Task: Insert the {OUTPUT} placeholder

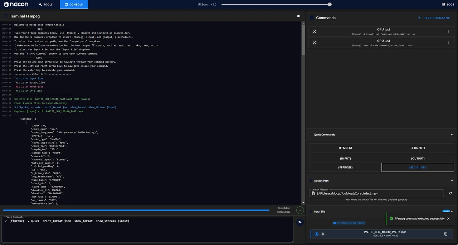Action: click(x=418, y=158)
